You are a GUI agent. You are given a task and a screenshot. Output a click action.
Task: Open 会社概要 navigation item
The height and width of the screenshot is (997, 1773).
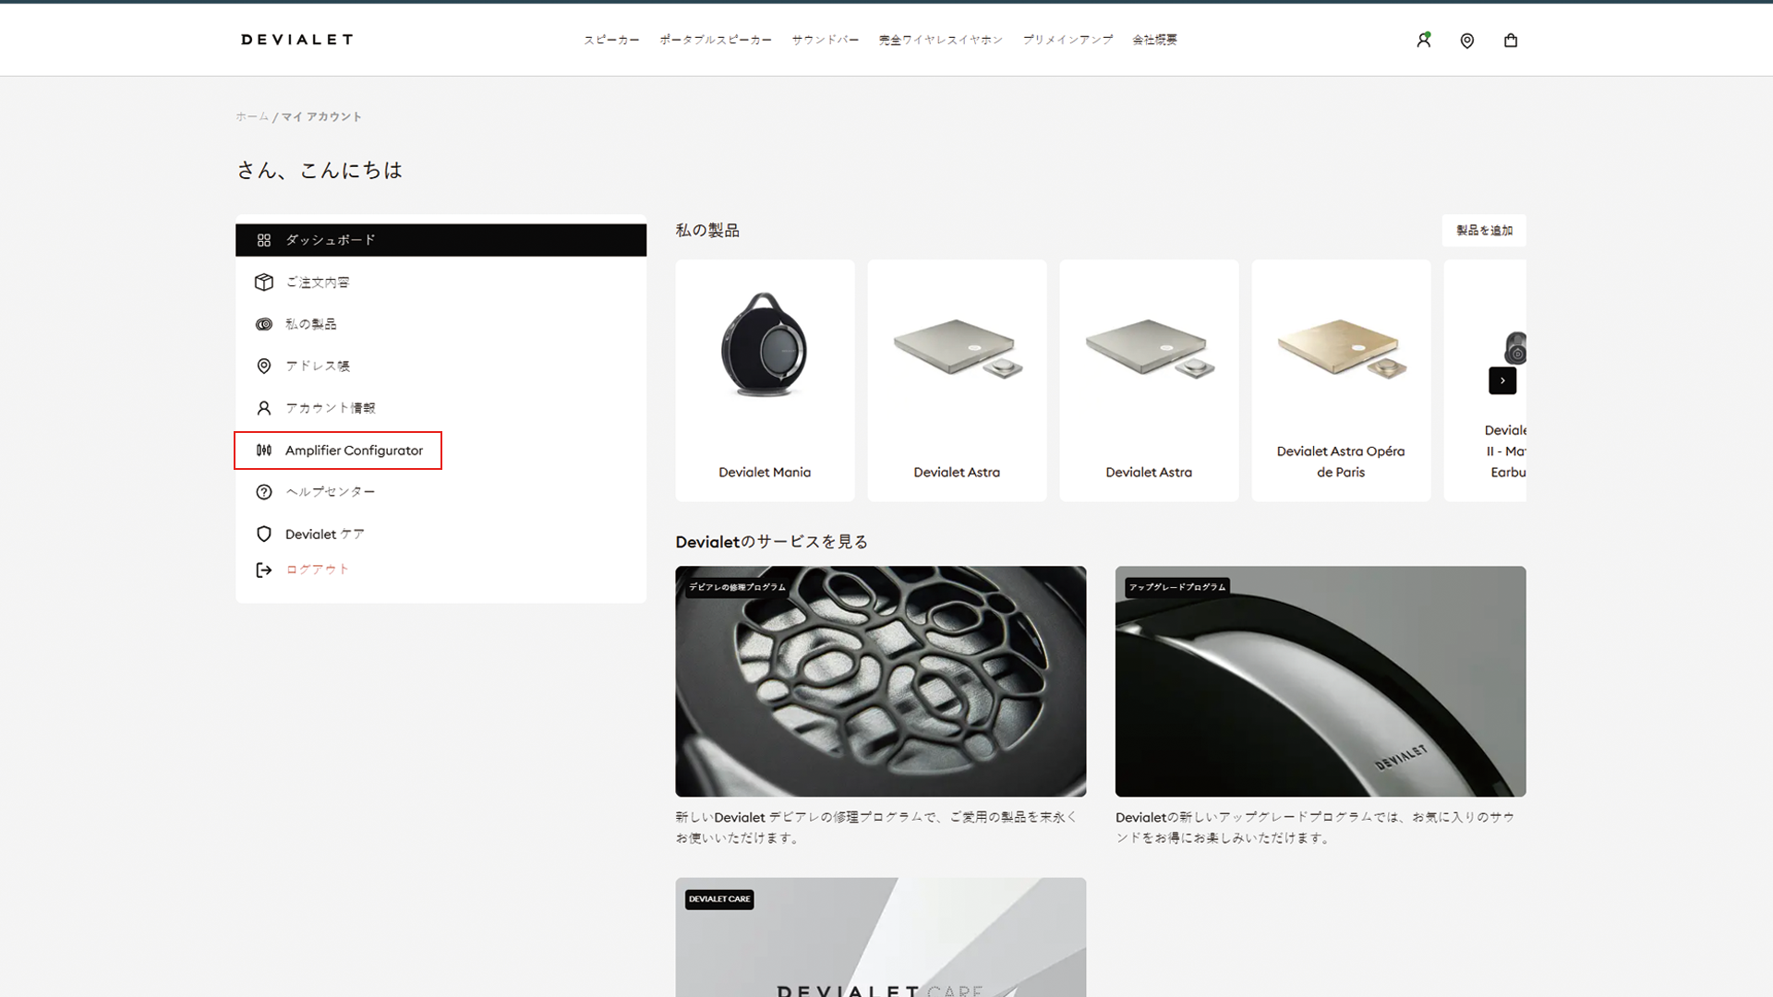(1155, 40)
